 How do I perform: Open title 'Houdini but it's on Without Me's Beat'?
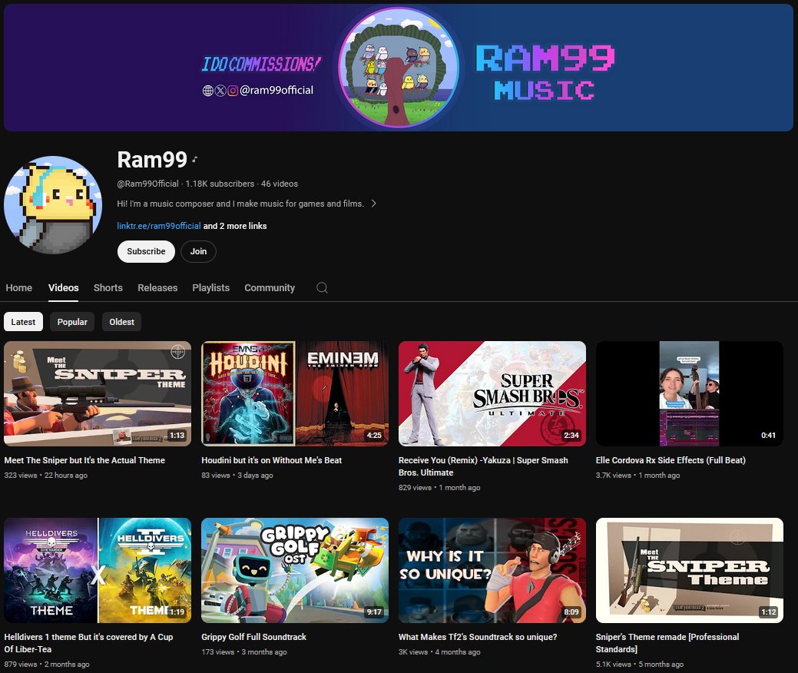(x=272, y=460)
